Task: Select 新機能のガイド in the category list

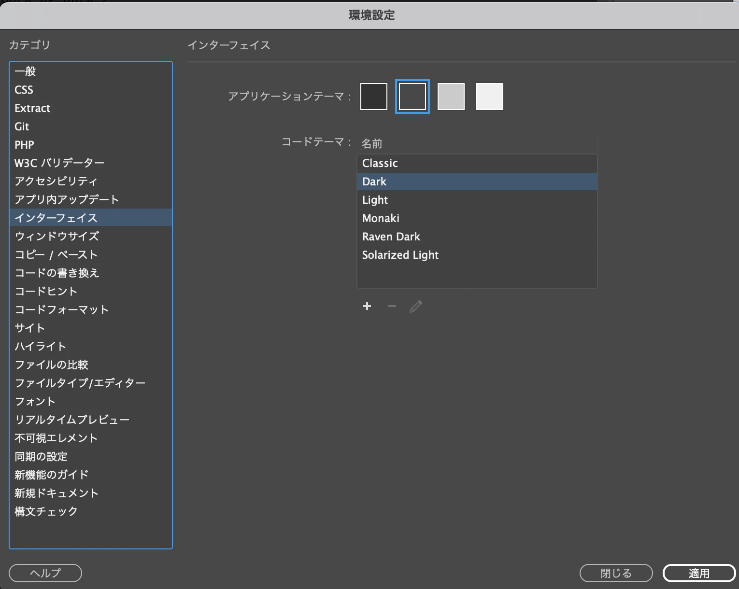Action: 91,475
